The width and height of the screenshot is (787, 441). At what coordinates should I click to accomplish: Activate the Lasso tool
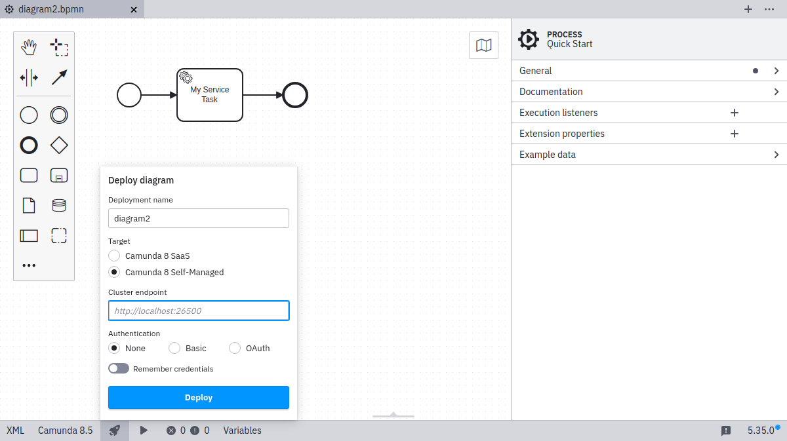pos(59,47)
